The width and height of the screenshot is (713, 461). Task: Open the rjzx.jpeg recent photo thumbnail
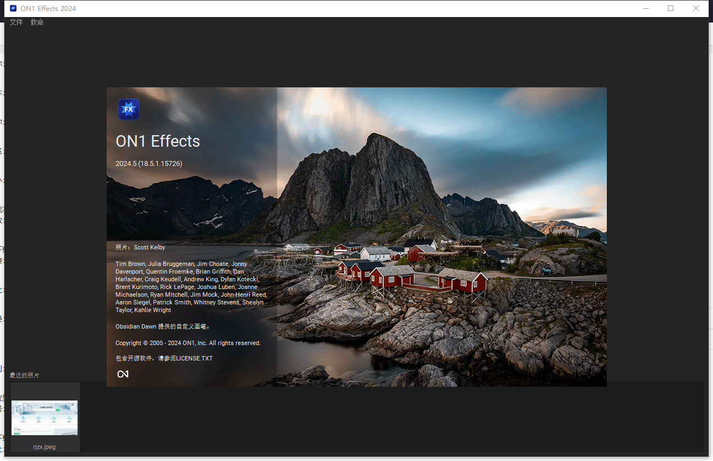(45, 418)
